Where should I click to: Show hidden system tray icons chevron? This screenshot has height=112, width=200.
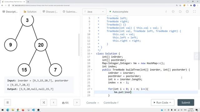click(165, 110)
